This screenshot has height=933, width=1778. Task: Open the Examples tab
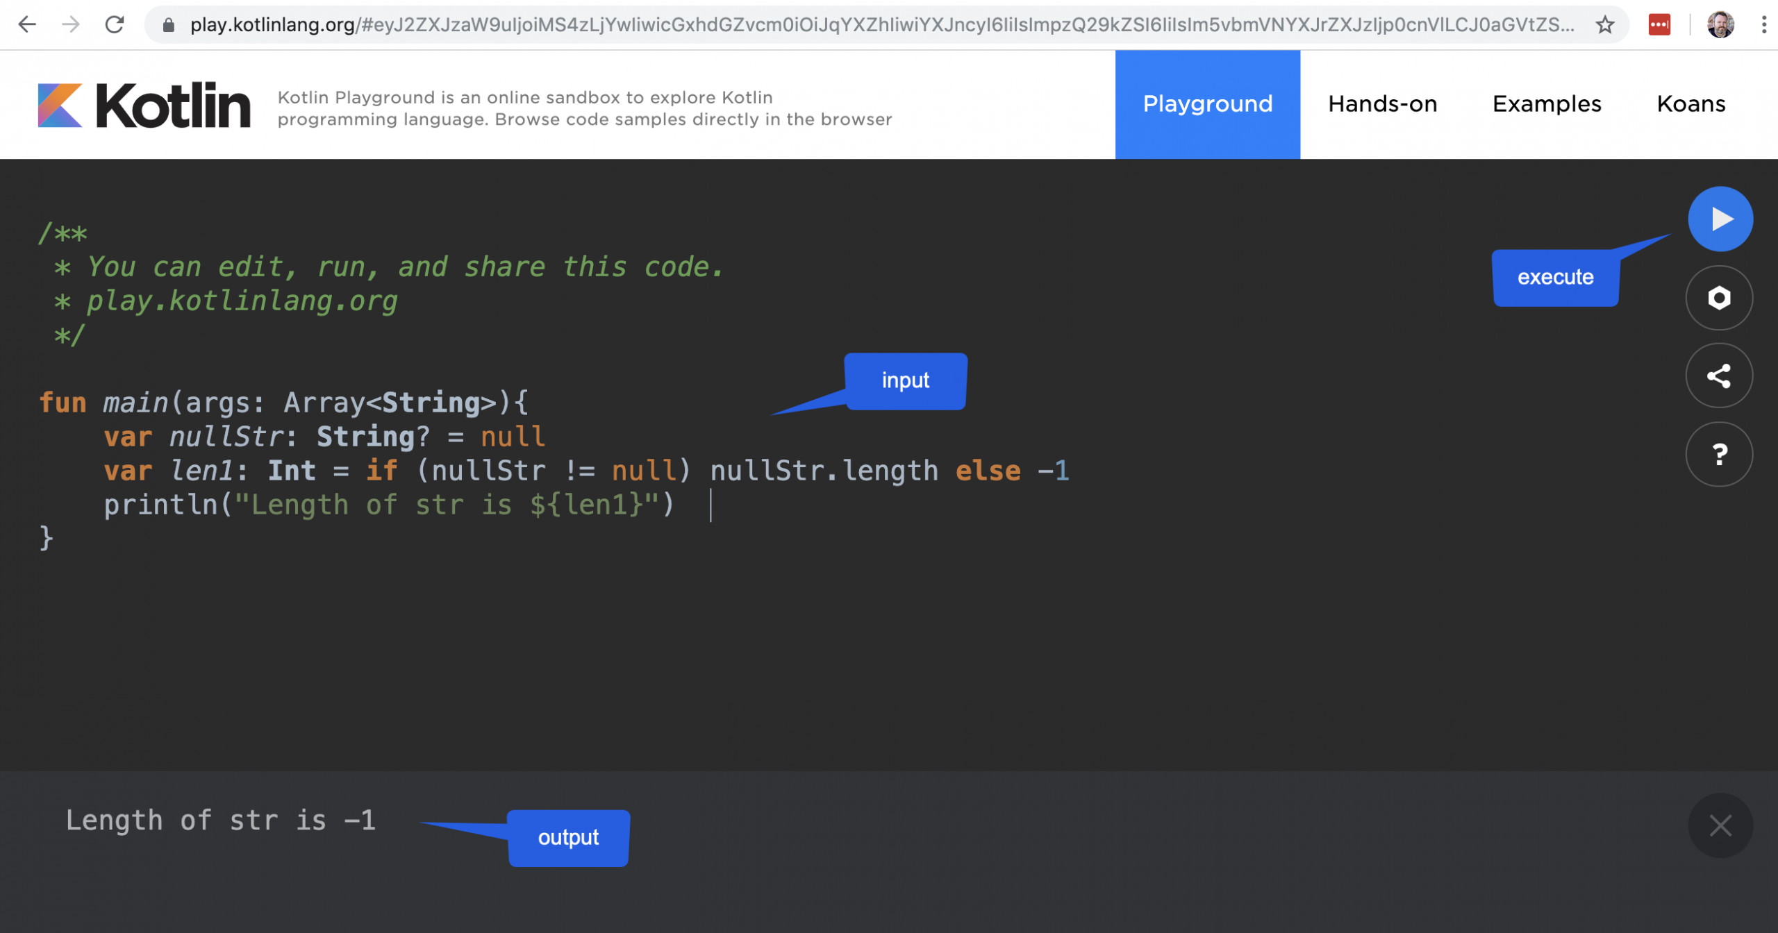(1546, 104)
